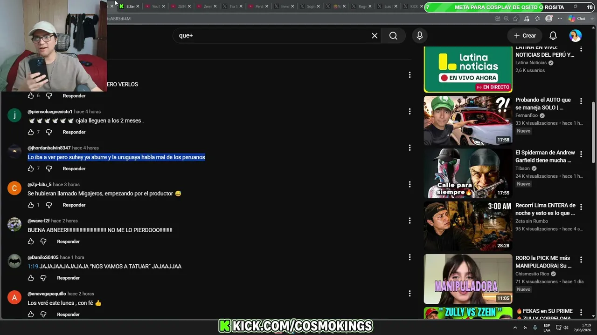
Task: Open @Zp-b3u_5's orange C avatar
Action: (14, 188)
